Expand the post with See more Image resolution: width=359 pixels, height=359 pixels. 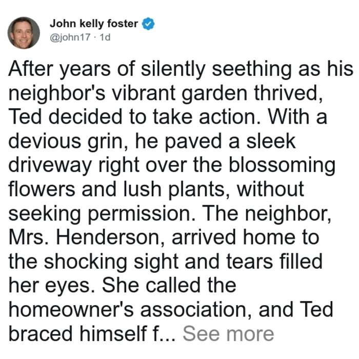tap(228, 334)
